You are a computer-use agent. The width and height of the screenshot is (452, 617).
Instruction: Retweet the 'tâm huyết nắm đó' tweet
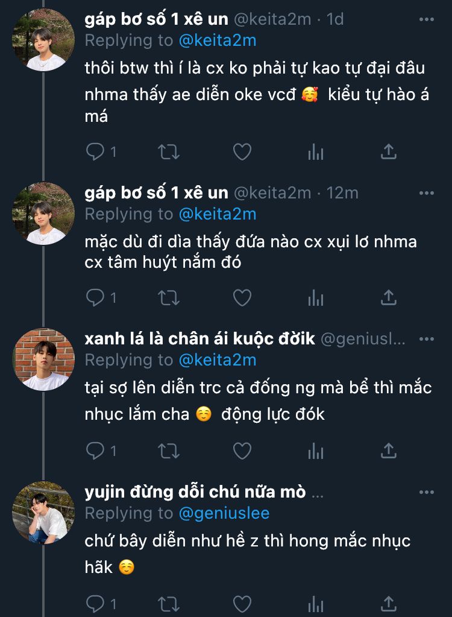(x=169, y=297)
